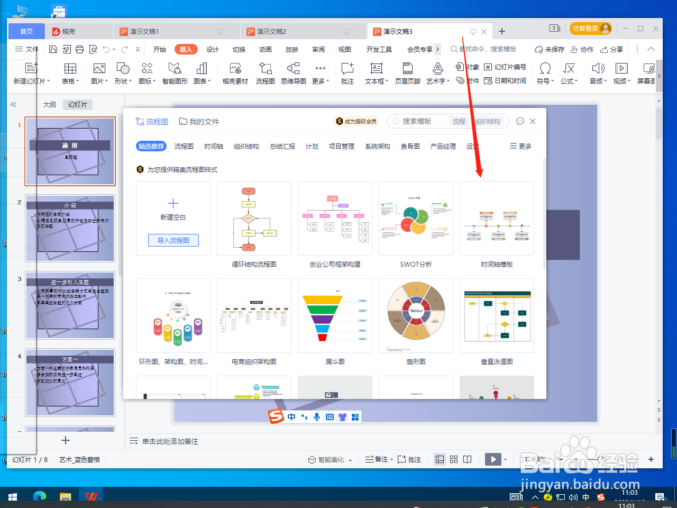Screen dimensions: 677x508
Task: Click zoom in plus on zoom slider
Action: (651, 459)
